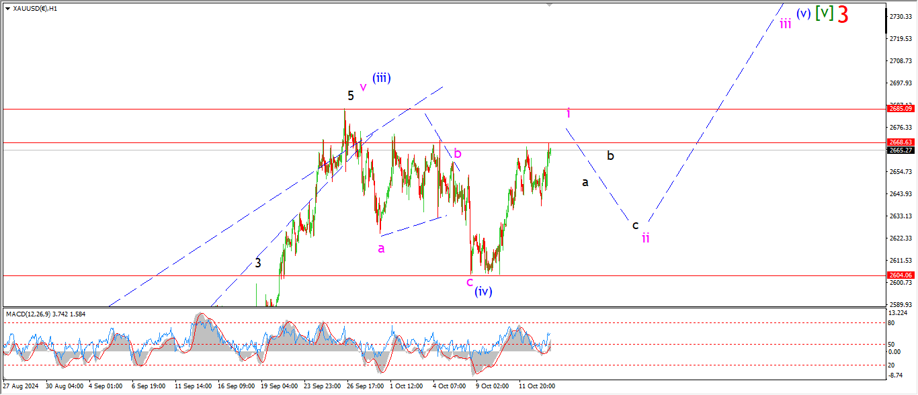The height and width of the screenshot is (395, 918).
Task: Open the dropdown arrow beside XAUUSD title
Action: (7, 9)
